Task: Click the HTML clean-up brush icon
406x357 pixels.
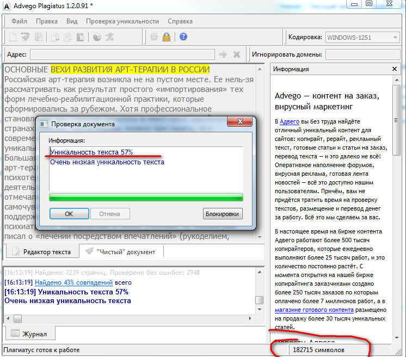Action: point(26,37)
